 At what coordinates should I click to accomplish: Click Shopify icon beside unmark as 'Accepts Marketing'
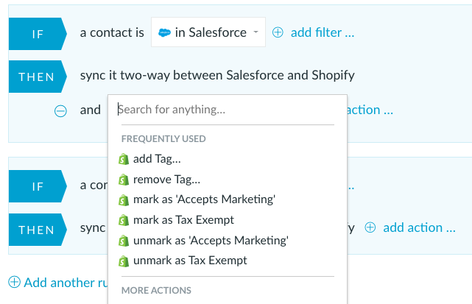[124, 241]
